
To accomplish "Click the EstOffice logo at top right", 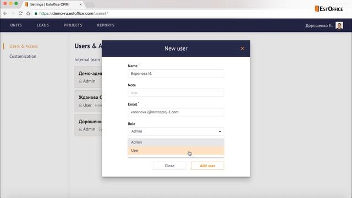I will pyautogui.click(x=329, y=9).
